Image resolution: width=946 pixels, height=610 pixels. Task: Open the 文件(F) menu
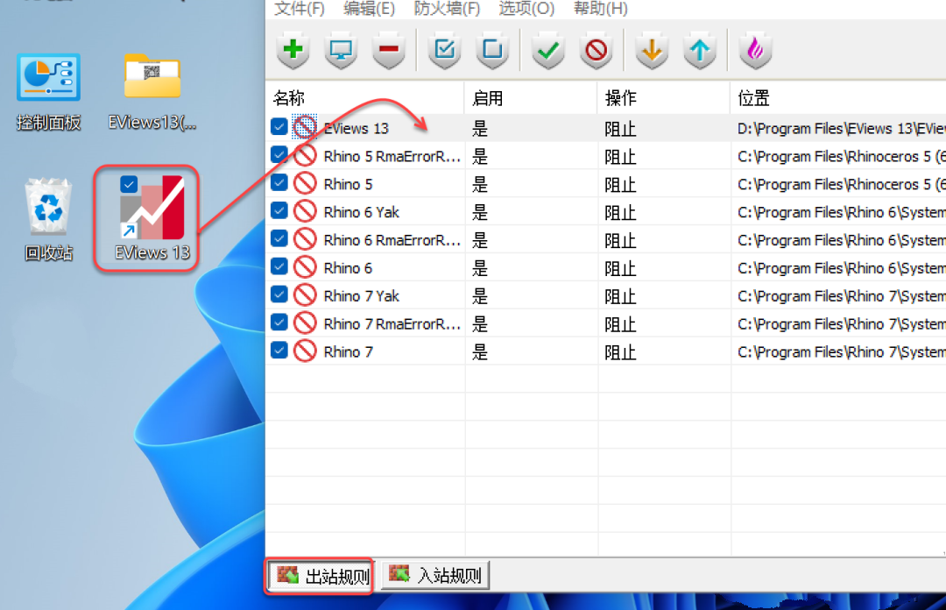coord(300,9)
